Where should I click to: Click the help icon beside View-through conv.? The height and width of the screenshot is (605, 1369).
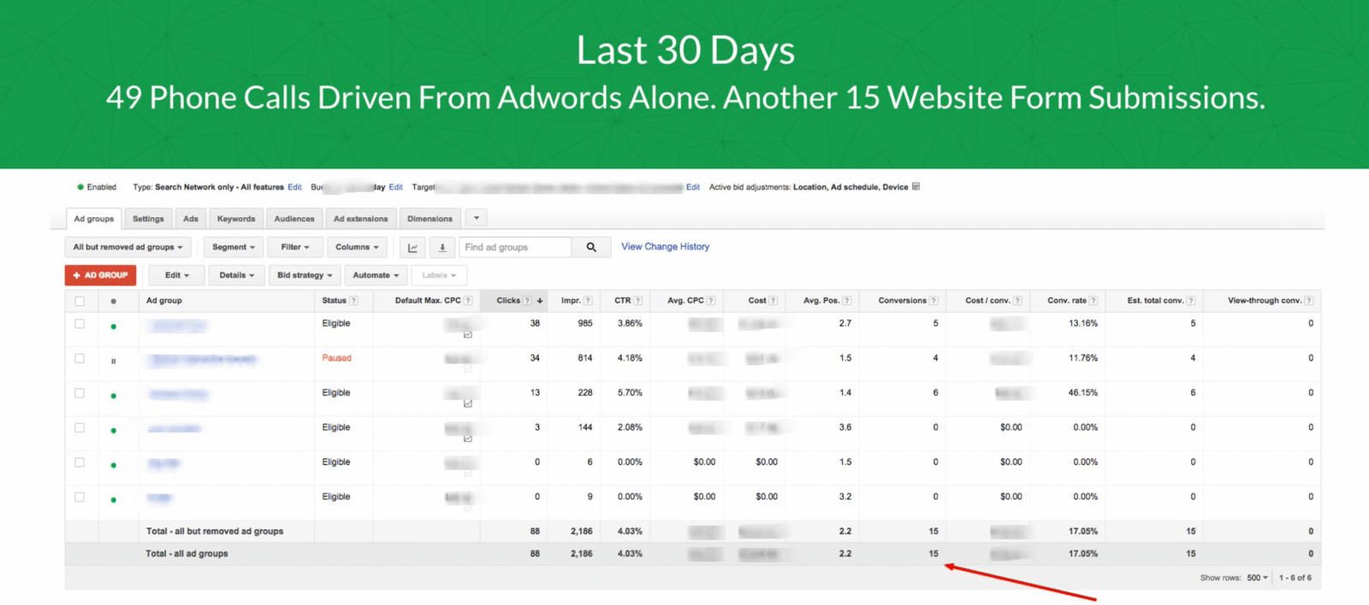pos(1309,301)
